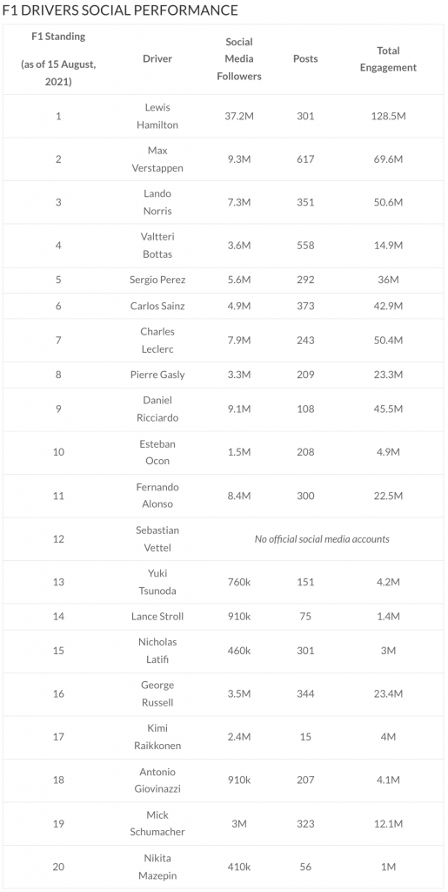This screenshot has height=892, width=448.
Task: Click Yuki Tsunoda's 760k followers value
Action: pos(239,582)
